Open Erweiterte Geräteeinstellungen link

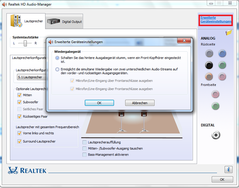point(216,20)
